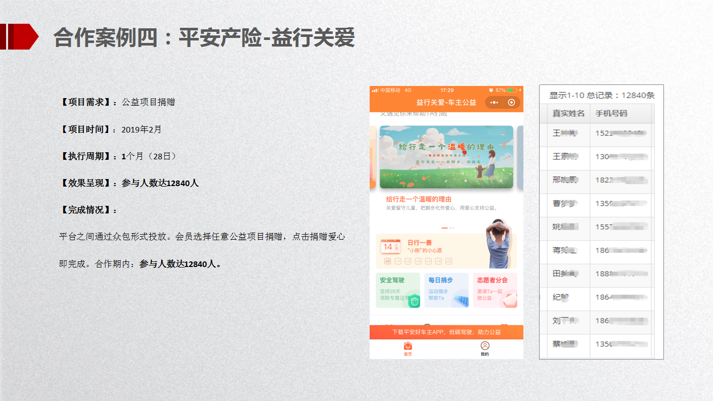Tap the mini program close circle icon

click(x=511, y=103)
